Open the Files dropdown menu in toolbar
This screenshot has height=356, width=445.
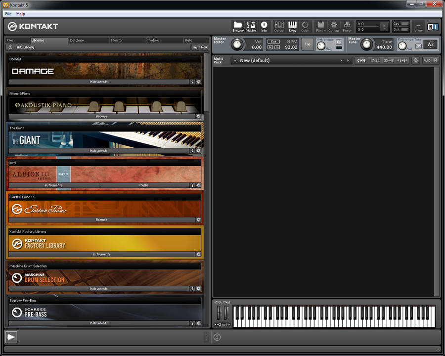pos(320,26)
